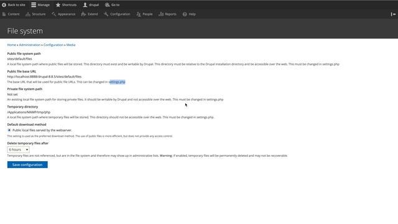Click the Back to site arrow icon
The height and width of the screenshot is (224, 398).
click(x=4, y=5)
